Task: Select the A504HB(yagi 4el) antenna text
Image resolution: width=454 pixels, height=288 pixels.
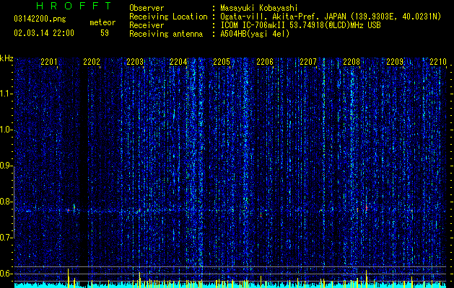Action: pos(255,34)
